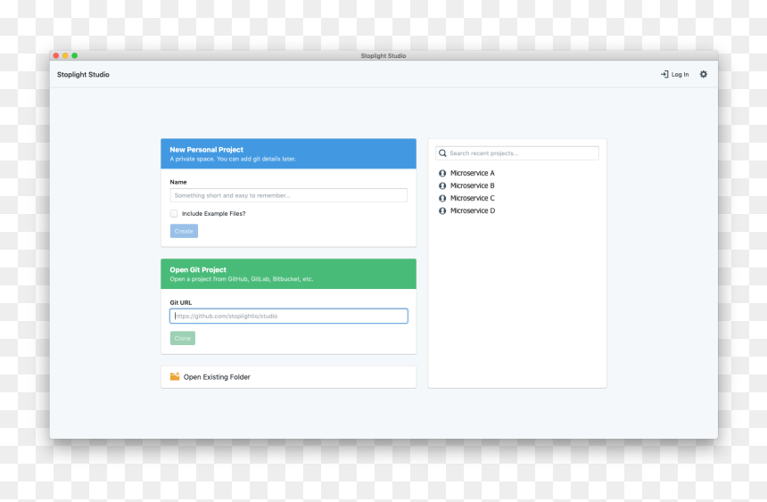Click the orange folder icon
This screenshot has height=502, width=767.
[175, 376]
